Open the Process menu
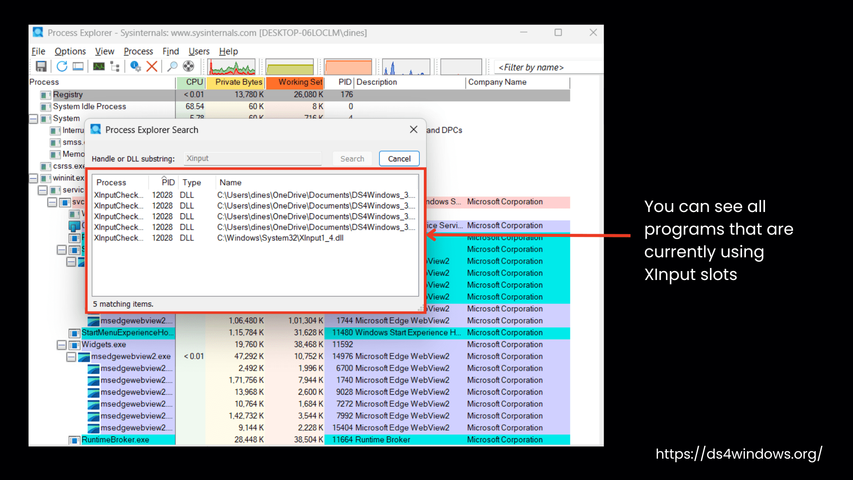The width and height of the screenshot is (853, 480). point(138,52)
